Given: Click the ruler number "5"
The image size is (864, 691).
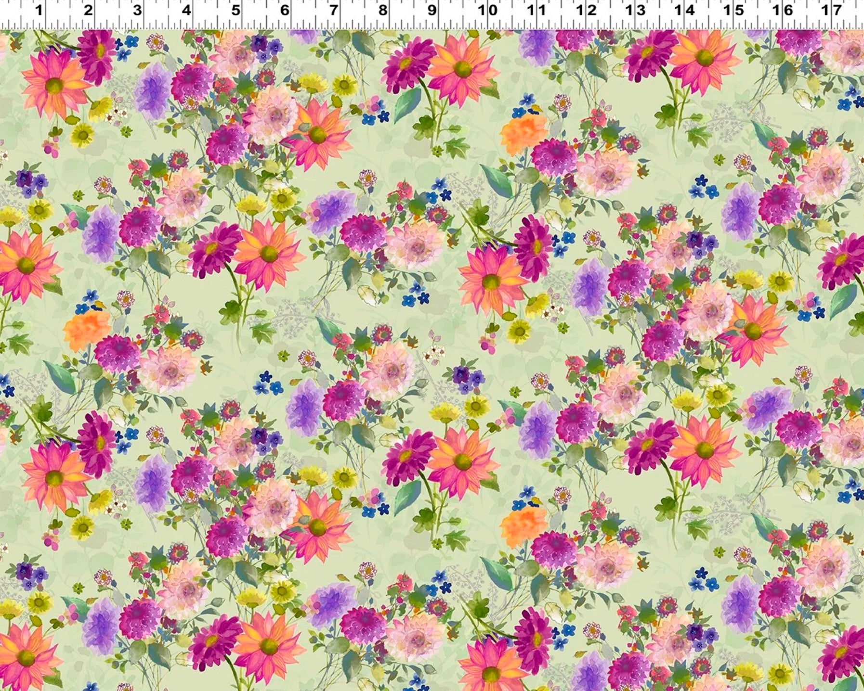Looking at the screenshot, I should point(236,10).
